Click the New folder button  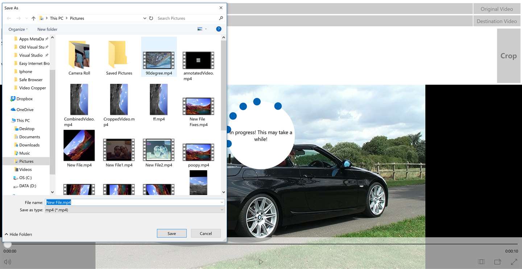pyautogui.click(x=47, y=29)
